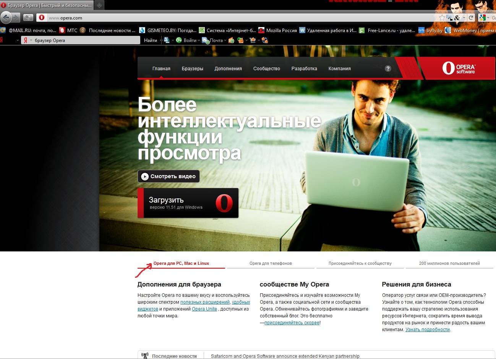Click the orange boxes with blue arrows icon
Viewport: 496px width, 359px height.
pyautogui.click(x=265, y=40)
